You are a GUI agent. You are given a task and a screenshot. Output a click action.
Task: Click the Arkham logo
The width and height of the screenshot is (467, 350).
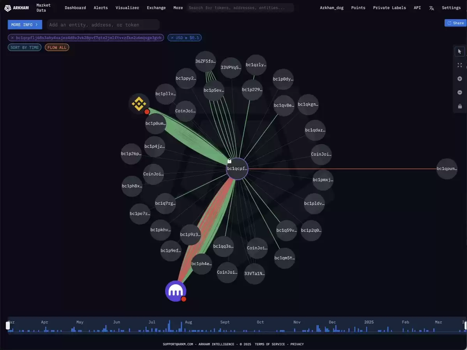(17, 8)
